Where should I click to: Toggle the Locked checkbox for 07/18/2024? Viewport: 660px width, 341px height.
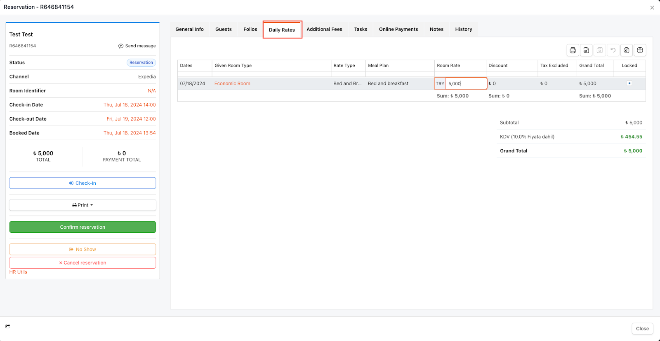(629, 84)
